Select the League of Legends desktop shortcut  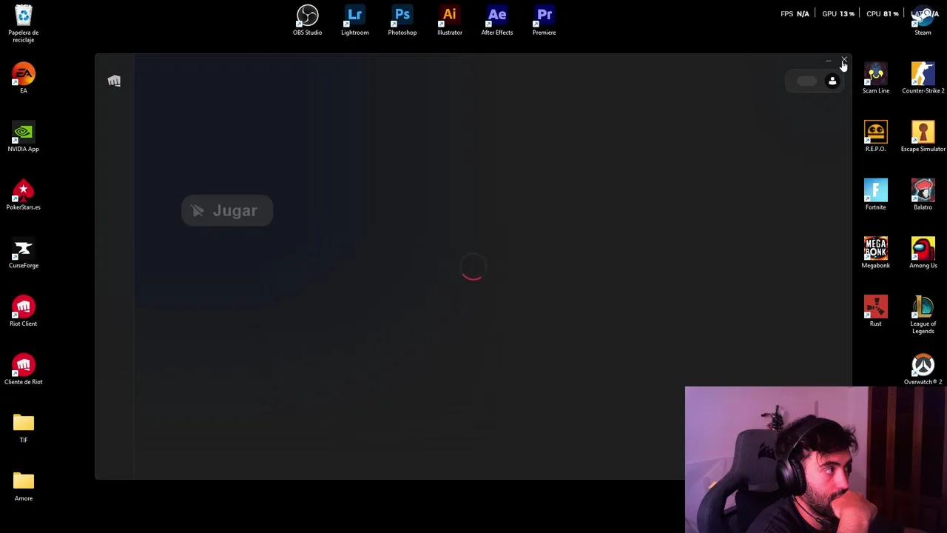(923, 315)
